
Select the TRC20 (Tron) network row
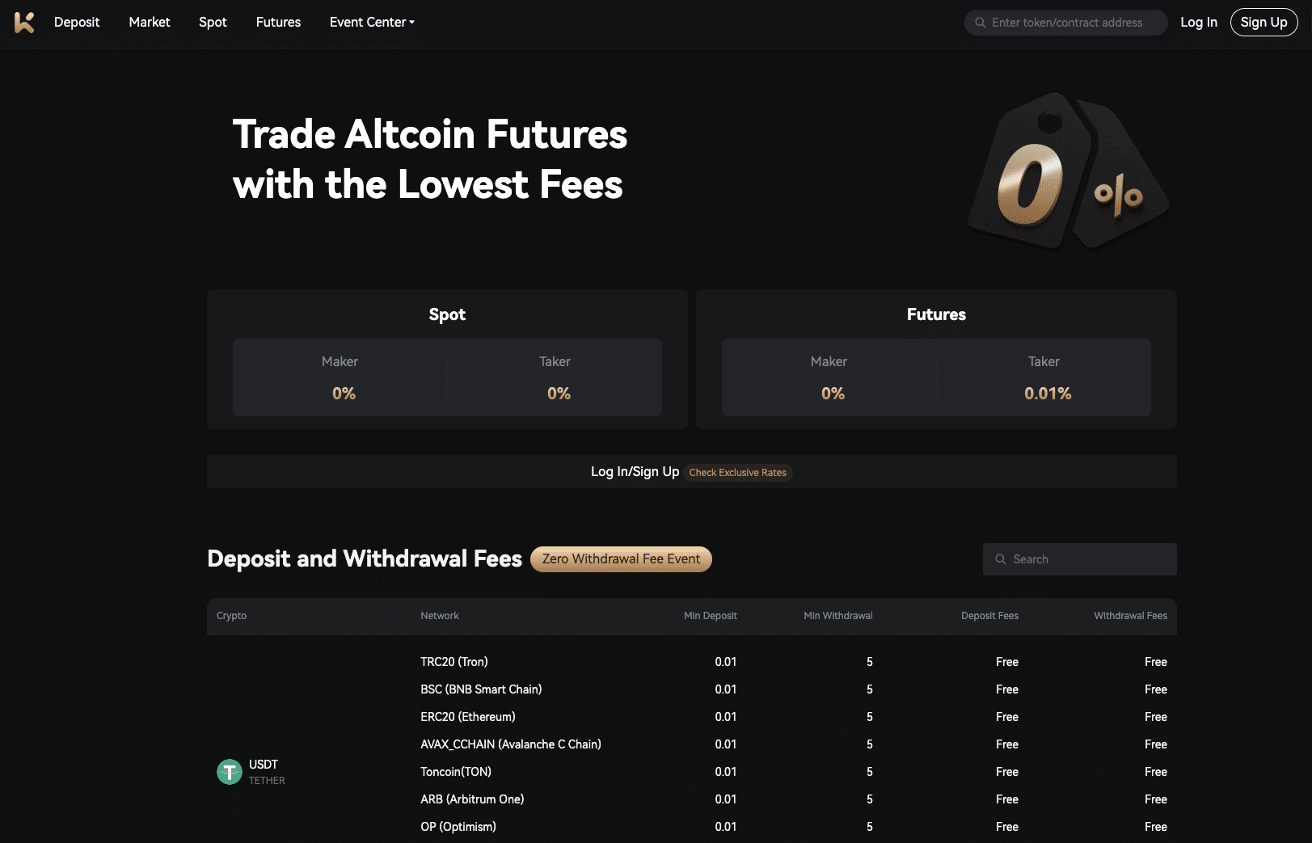pyautogui.click(x=454, y=661)
